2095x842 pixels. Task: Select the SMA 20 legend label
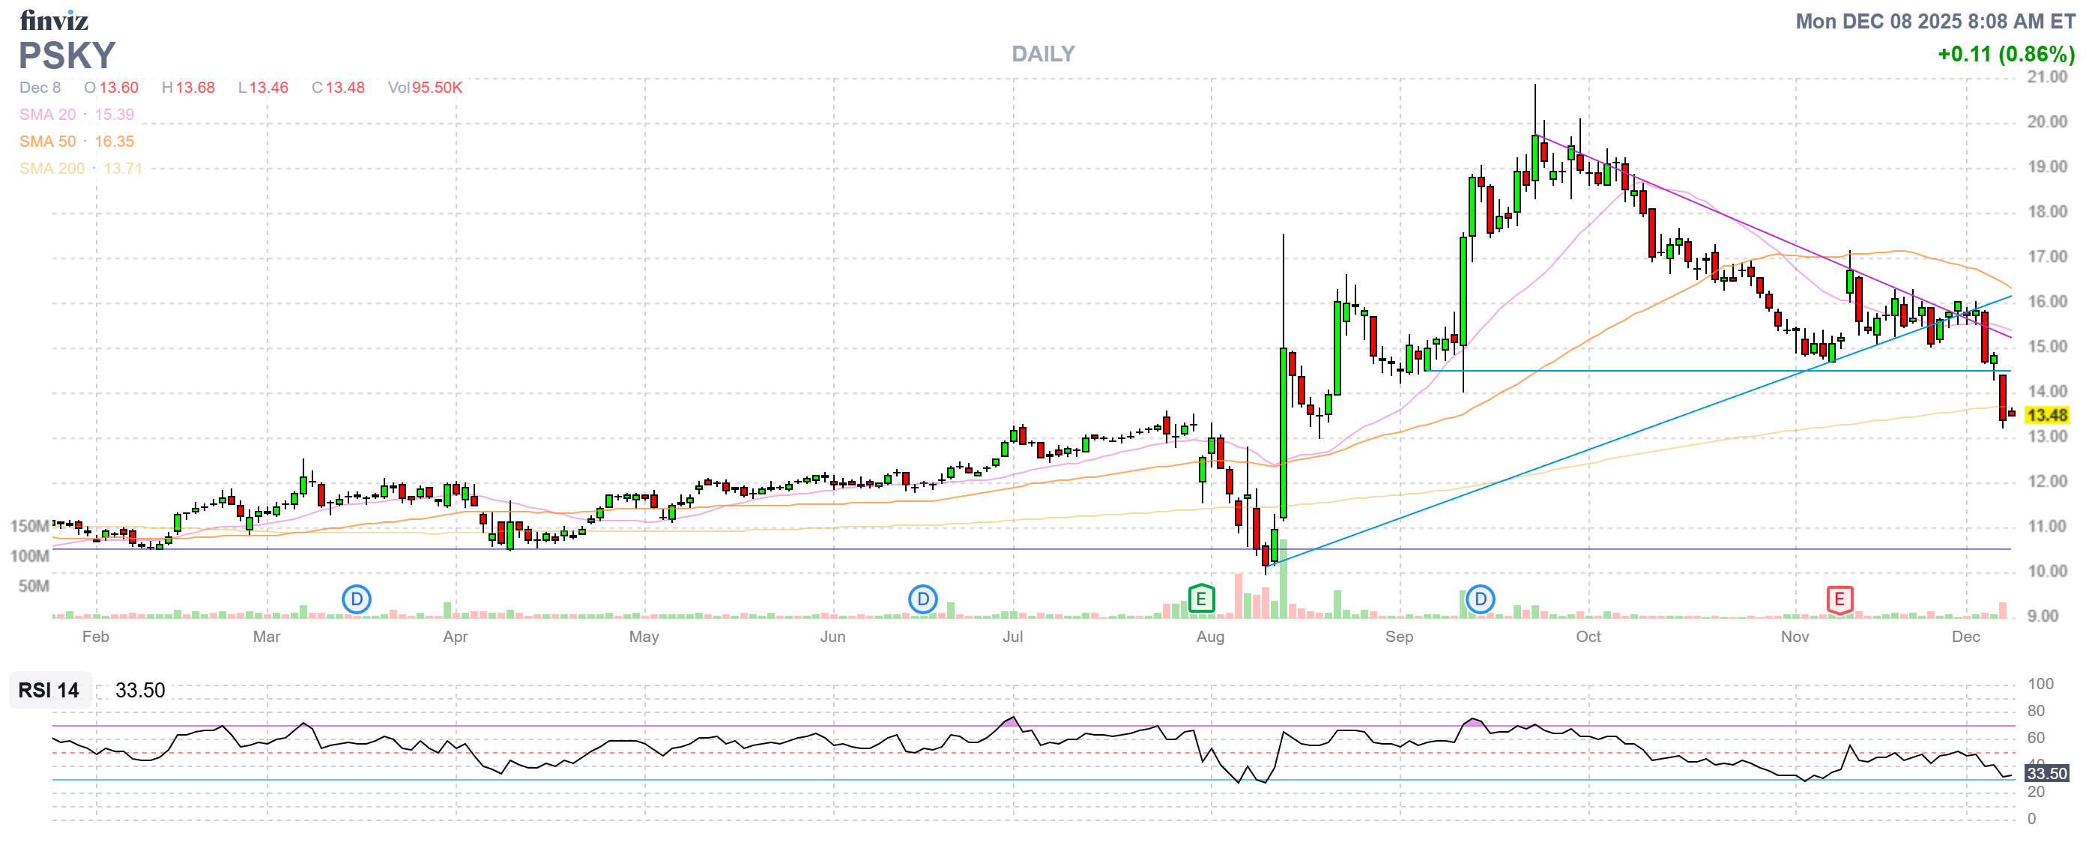[47, 115]
